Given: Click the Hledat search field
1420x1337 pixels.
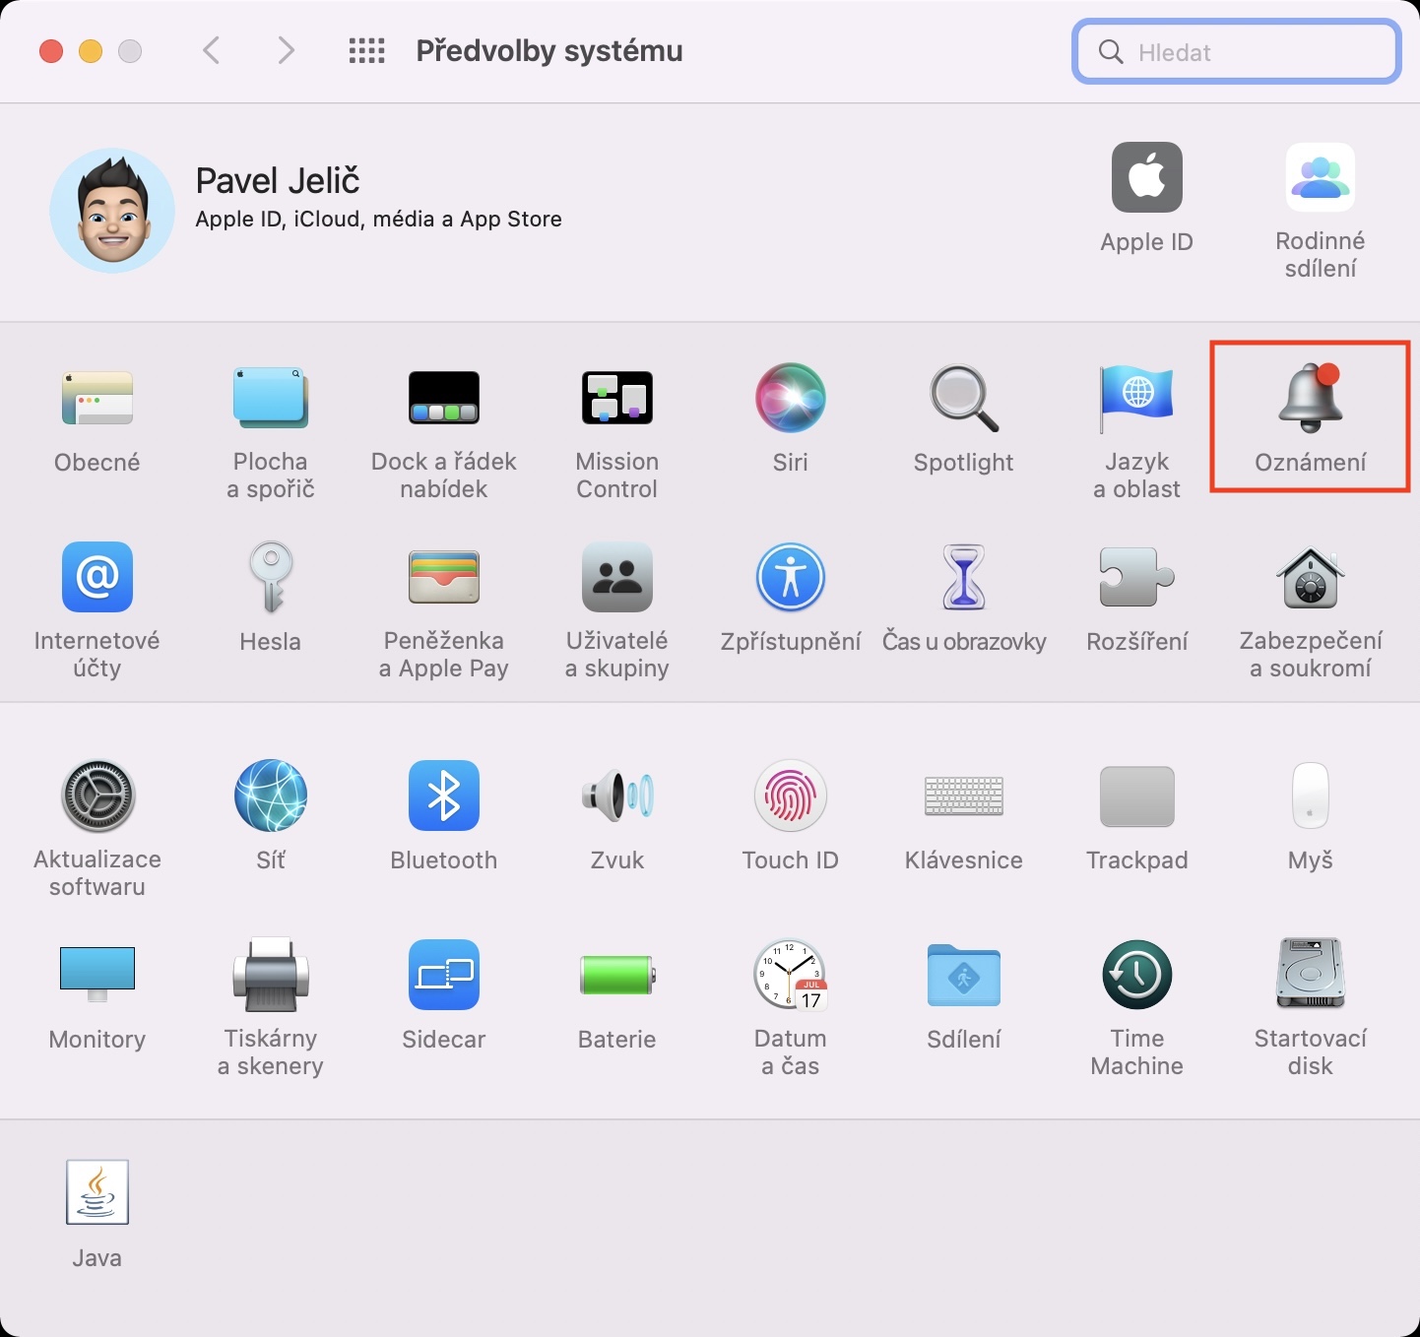Looking at the screenshot, I should point(1237,52).
